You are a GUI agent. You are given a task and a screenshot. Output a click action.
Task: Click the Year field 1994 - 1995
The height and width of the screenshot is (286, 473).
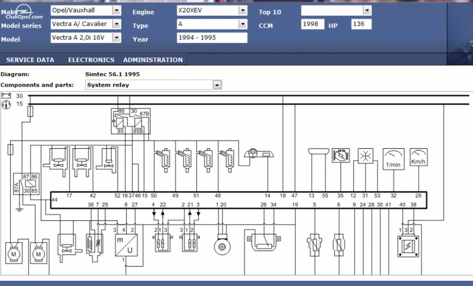tap(212, 38)
